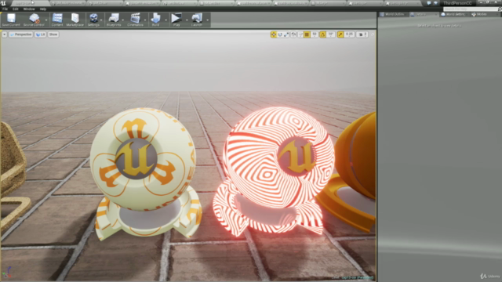Open grid snap size 50 dropdown
The image size is (502, 282).
[315, 34]
